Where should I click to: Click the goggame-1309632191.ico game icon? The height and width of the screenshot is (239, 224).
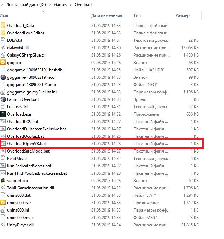pyautogui.click(x=3, y=77)
